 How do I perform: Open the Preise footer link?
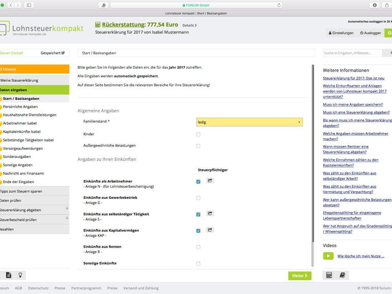click(x=112, y=288)
